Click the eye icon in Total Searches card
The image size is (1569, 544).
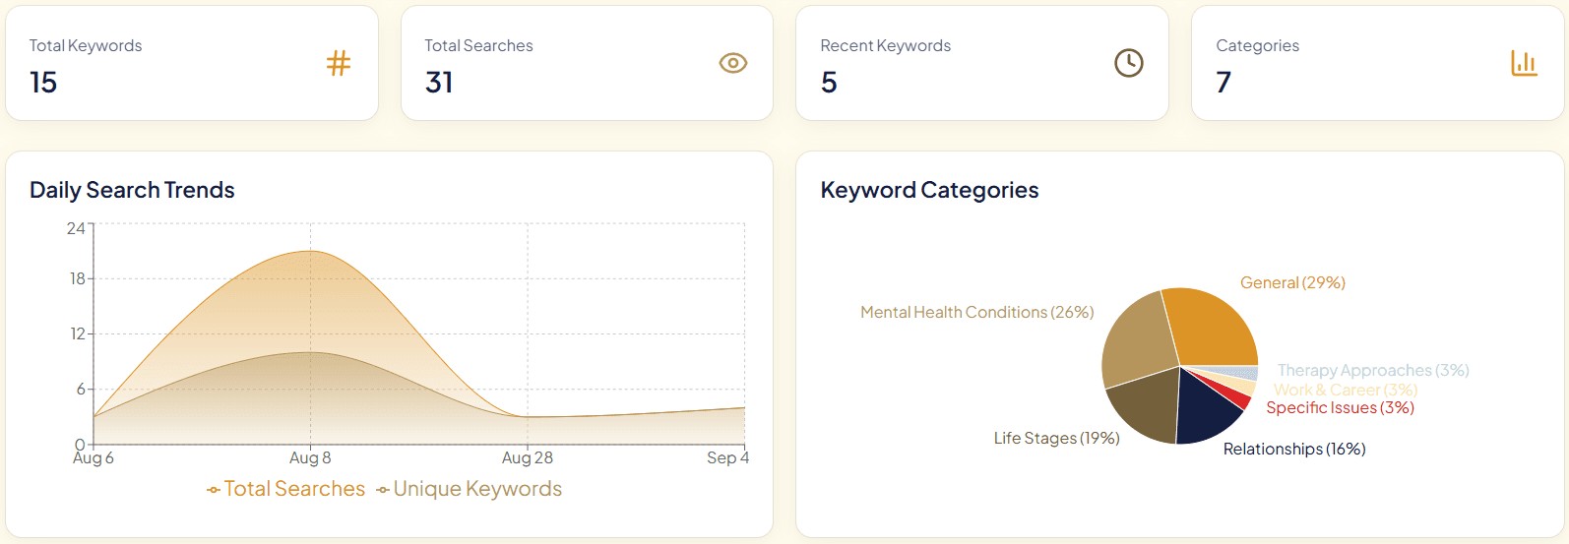click(733, 64)
